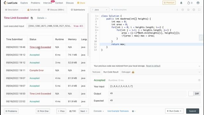Open the Run Code Result tab

(x=111, y=72)
